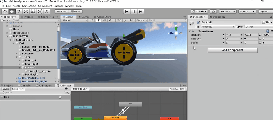Click the Pause button
The width and height of the screenshot is (273, 120).
pyautogui.click(x=133, y=12)
